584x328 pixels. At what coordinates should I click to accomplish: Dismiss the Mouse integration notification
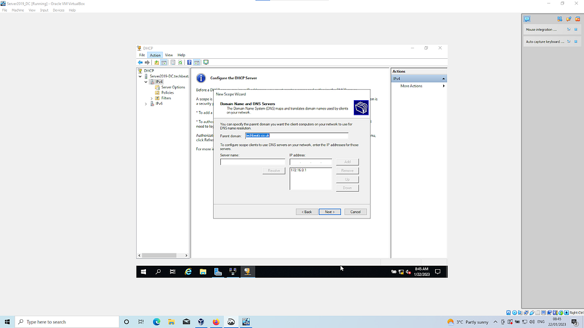pos(576,29)
